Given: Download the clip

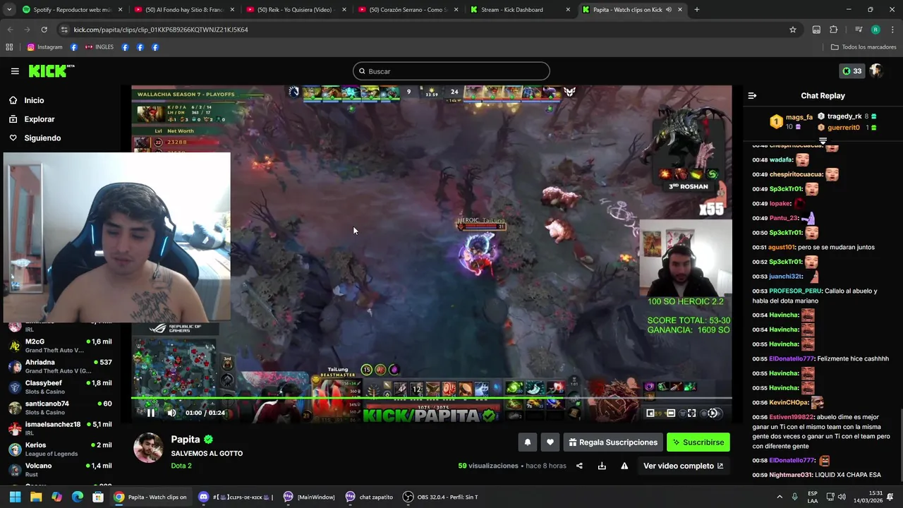Looking at the screenshot, I should pyautogui.click(x=602, y=466).
